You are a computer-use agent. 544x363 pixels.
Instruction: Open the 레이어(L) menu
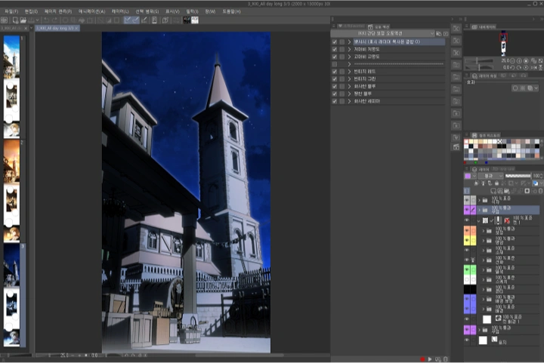coord(120,11)
